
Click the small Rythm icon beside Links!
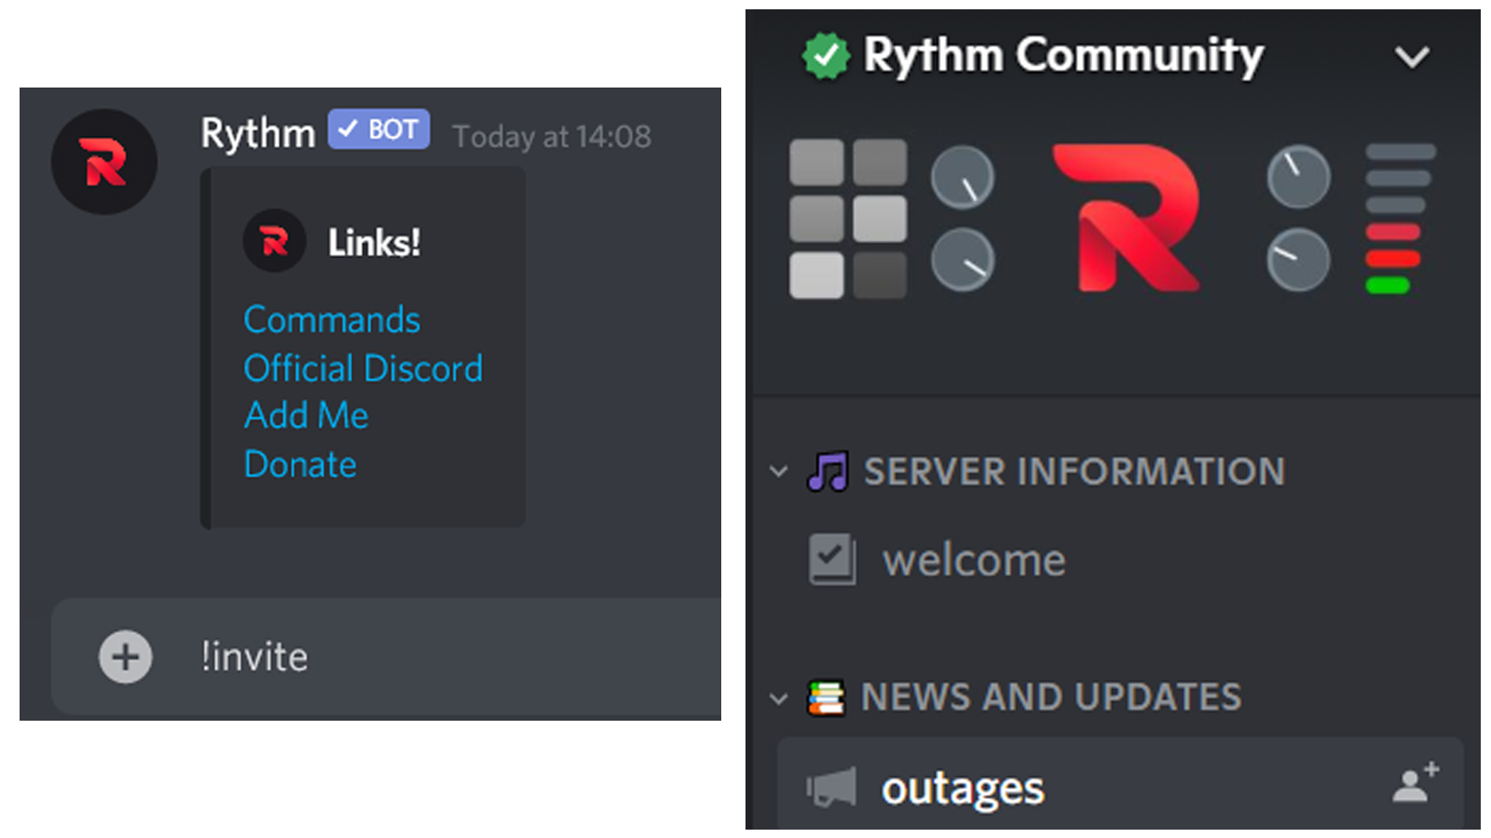click(x=274, y=241)
